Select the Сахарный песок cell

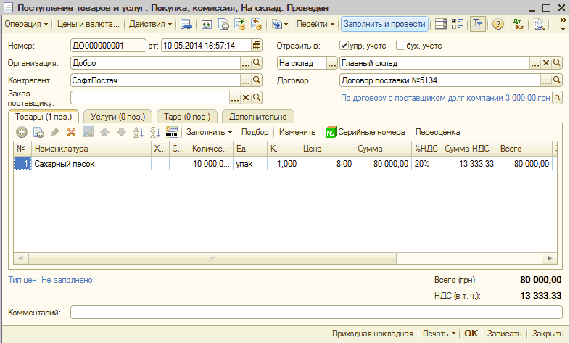tap(91, 164)
